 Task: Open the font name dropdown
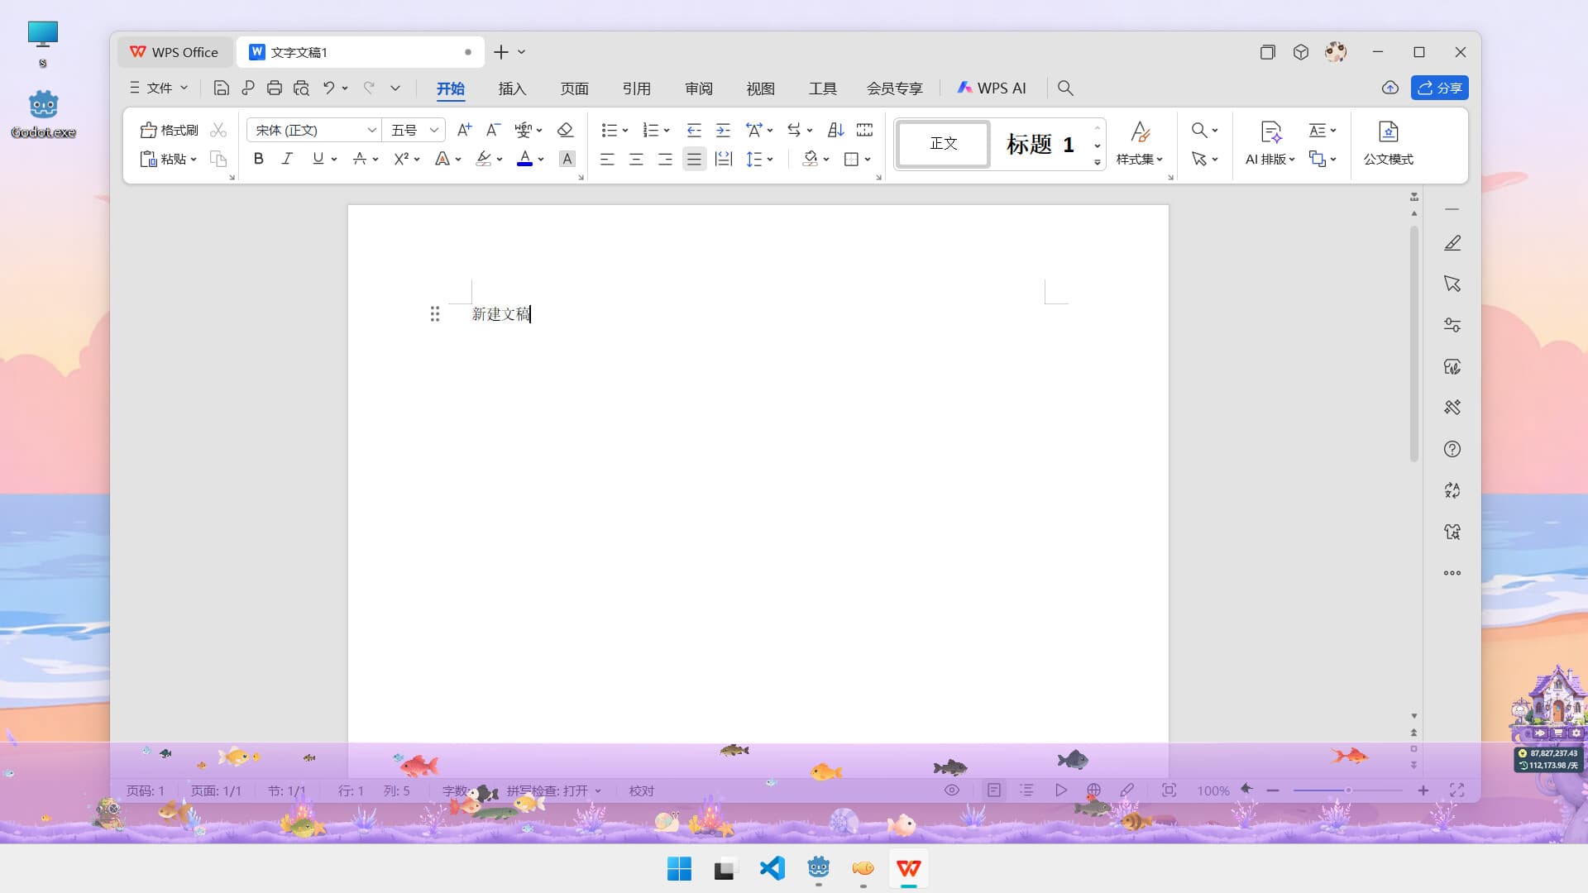(372, 130)
